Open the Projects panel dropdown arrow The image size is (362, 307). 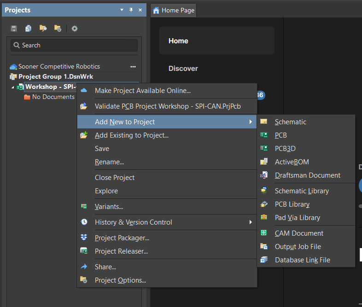click(122, 10)
